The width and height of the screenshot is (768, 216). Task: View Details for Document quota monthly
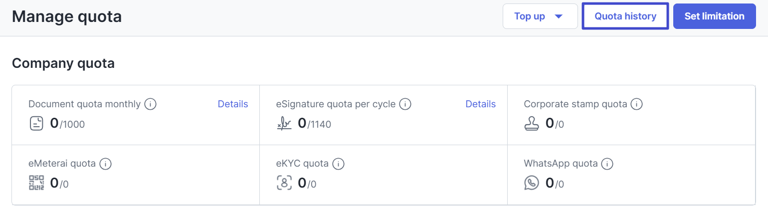click(x=233, y=104)
